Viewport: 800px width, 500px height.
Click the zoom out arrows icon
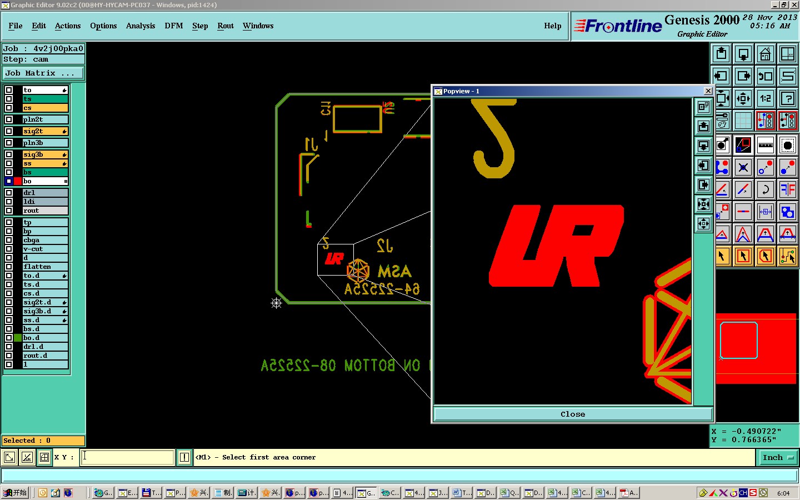point(743,99)
